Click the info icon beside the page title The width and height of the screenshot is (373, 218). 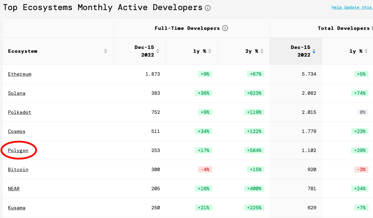point(208,8)
